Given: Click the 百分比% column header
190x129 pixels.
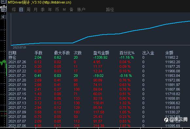Looking at the screenshot, I should (x=127, y=53).
